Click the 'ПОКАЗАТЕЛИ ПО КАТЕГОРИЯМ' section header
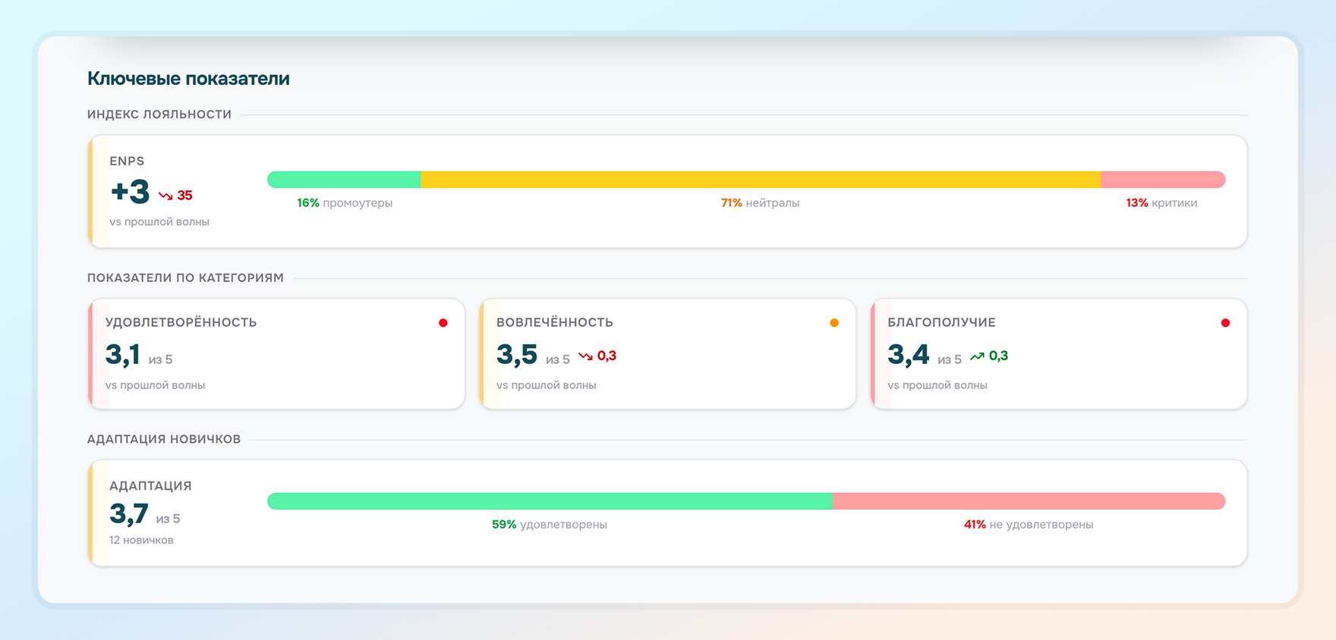This screenshot has width=1336, height=640. (x=185, y=278)
